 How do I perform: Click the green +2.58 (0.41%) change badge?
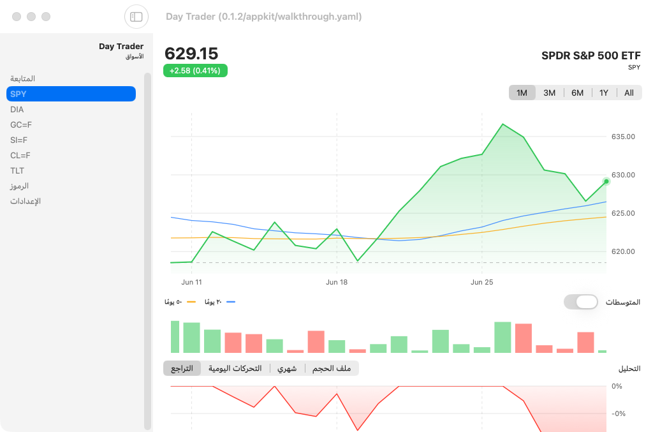[x=195, y=70]
